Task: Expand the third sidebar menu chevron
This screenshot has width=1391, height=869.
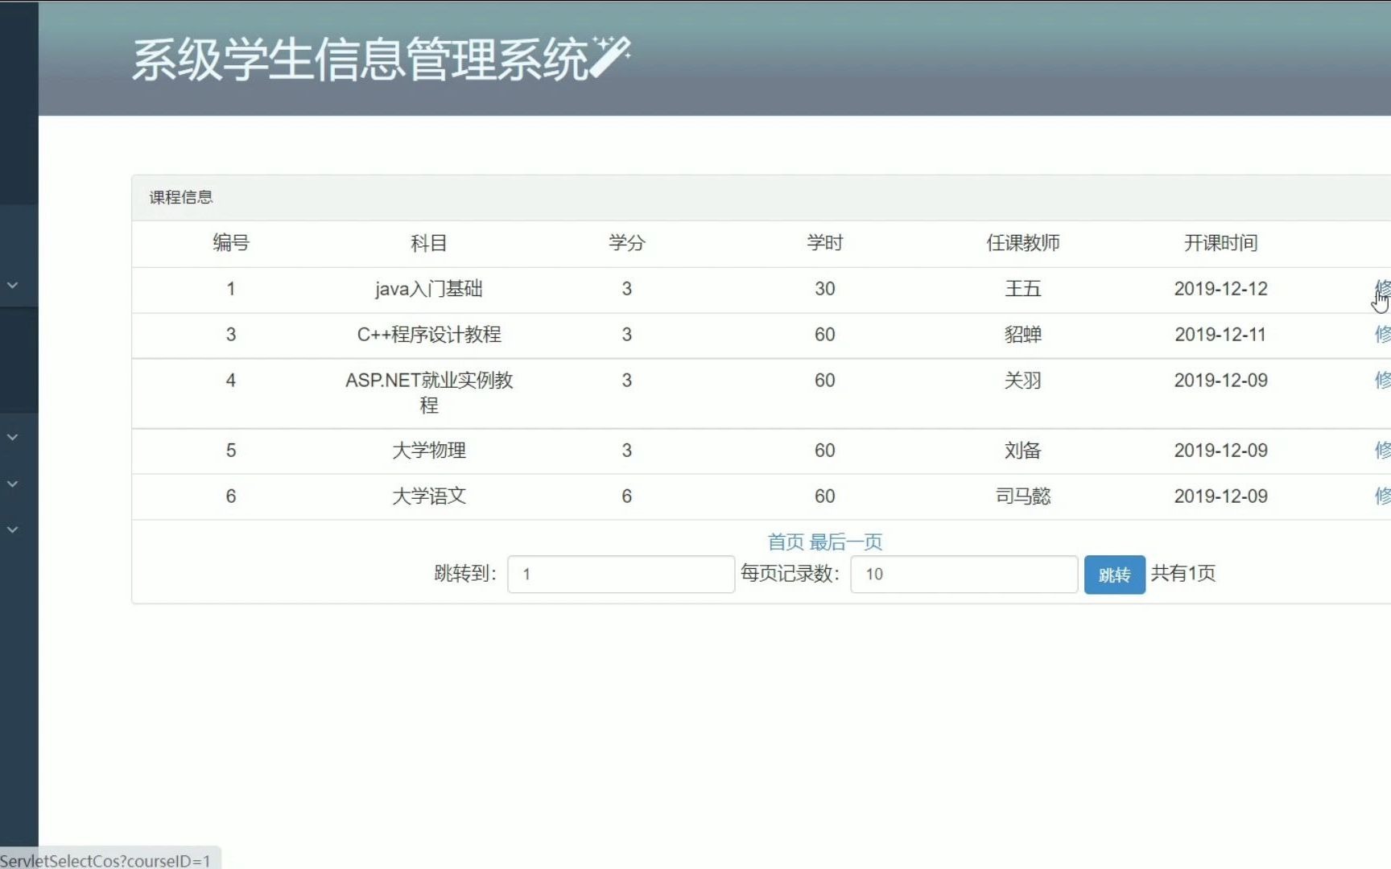Action: pos(13,484)
